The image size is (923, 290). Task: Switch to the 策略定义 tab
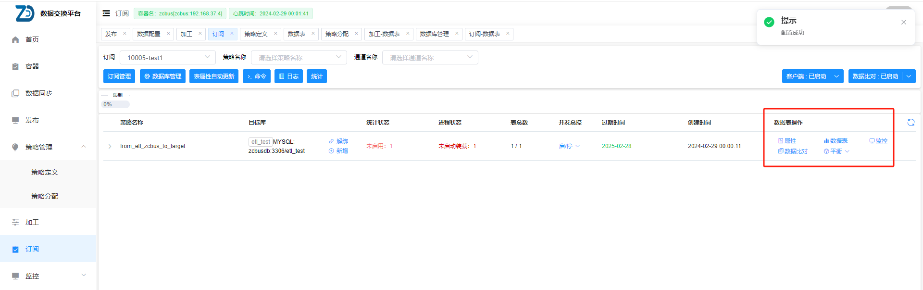256,34
